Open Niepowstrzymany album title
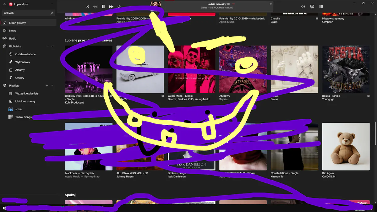 333,19
